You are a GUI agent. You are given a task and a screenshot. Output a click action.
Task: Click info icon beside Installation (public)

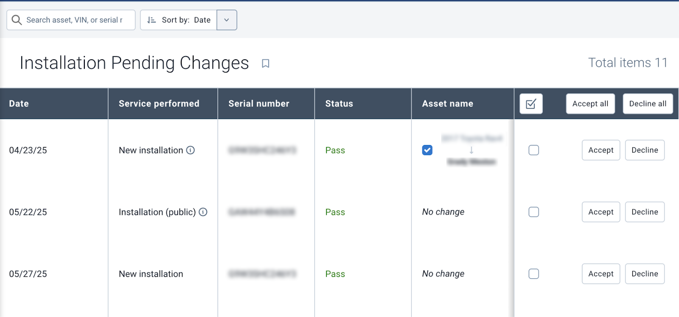point(203,212)
